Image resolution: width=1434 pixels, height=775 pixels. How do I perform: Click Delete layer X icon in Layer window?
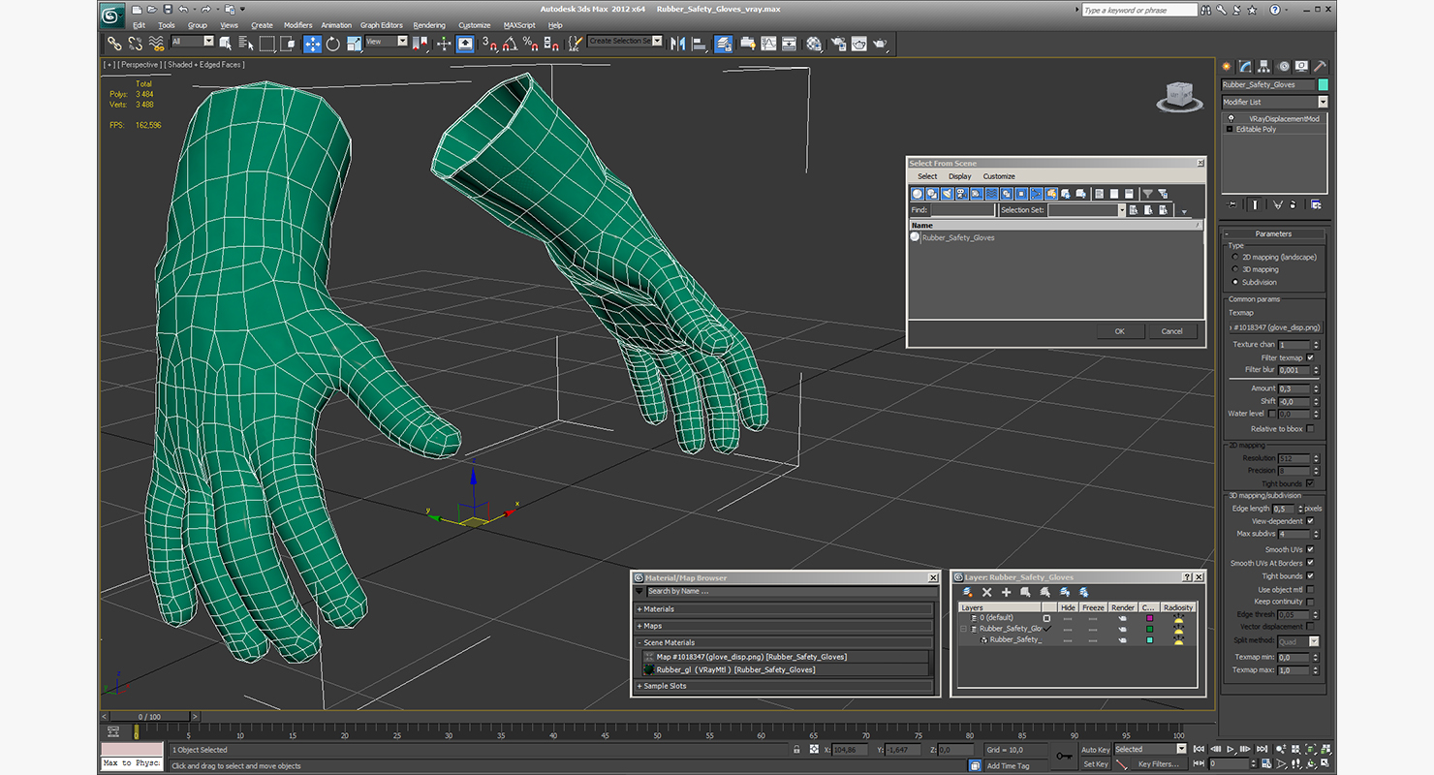(986, 592)
